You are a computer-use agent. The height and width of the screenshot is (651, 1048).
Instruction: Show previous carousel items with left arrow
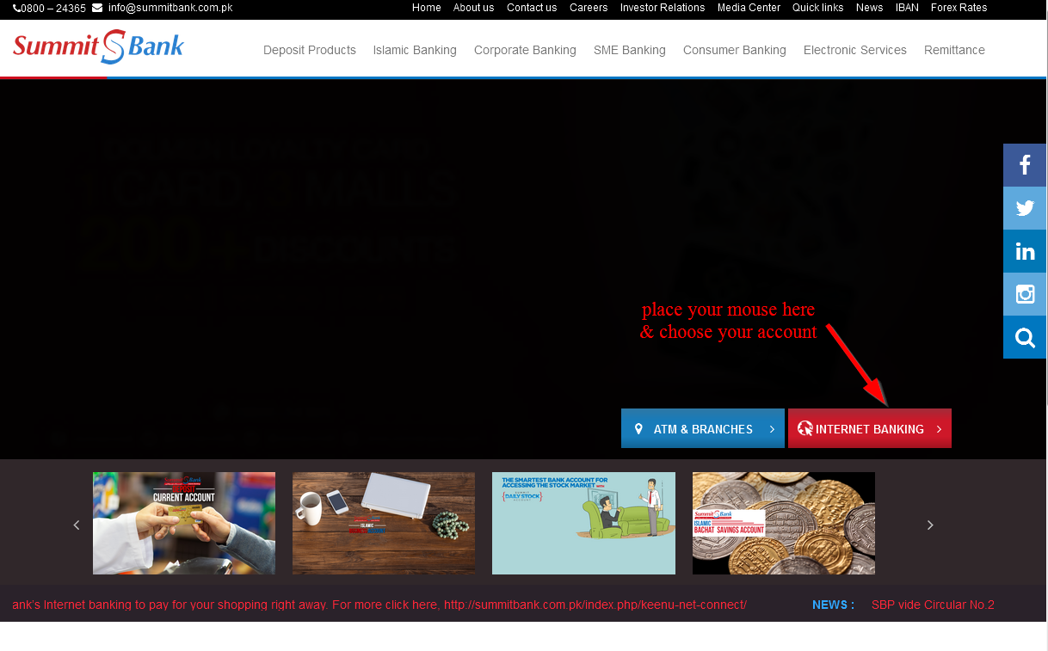76,525
